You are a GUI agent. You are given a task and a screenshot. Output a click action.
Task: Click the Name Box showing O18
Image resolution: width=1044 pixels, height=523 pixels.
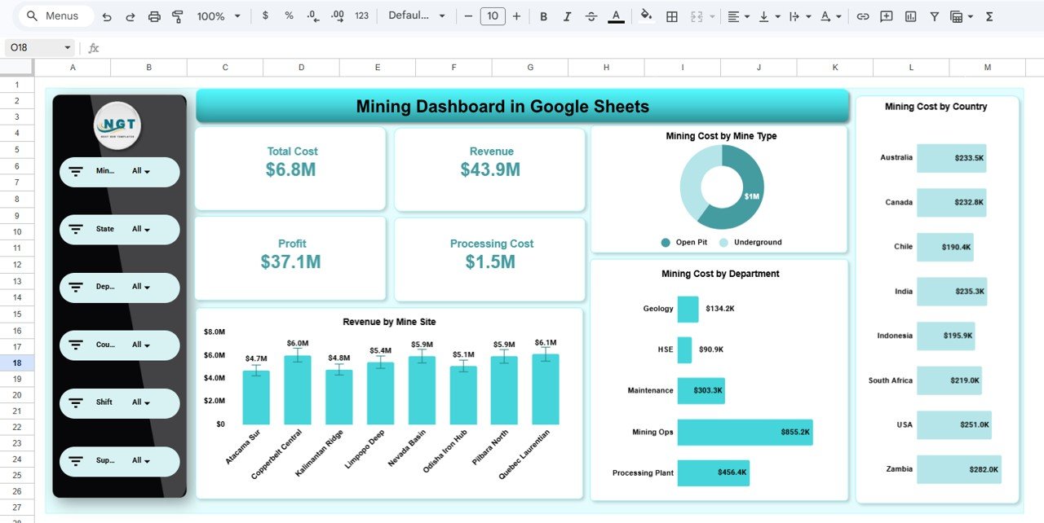pos(33,47)
